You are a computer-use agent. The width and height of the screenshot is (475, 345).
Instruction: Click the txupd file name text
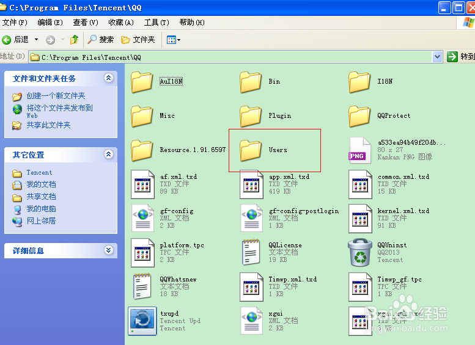coord(169,313)
